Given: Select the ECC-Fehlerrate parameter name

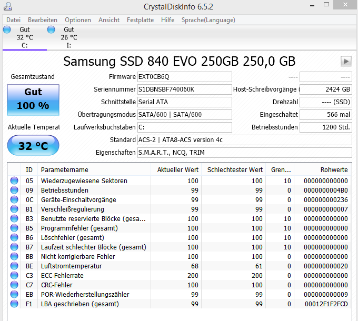Looking at the screenshot, I should tap(62, 275).
